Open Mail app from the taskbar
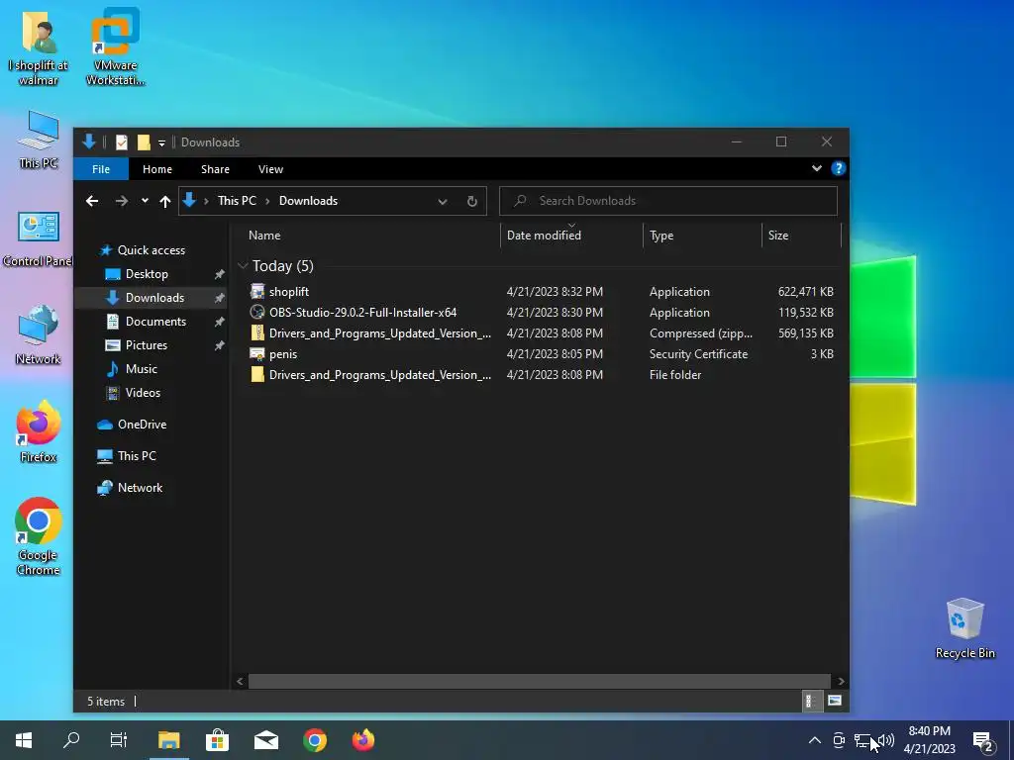 click(265, 740)
